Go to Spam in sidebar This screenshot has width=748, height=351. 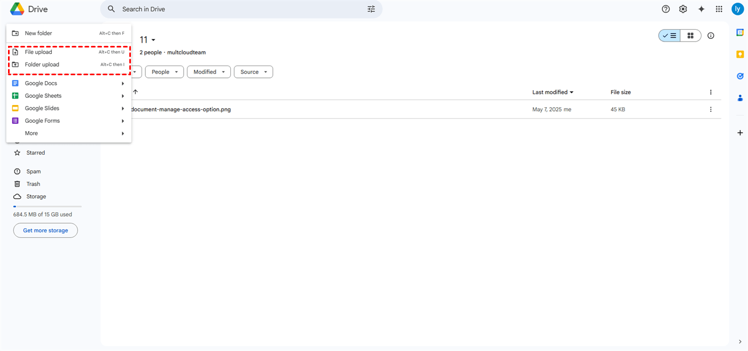coord(34,172)
